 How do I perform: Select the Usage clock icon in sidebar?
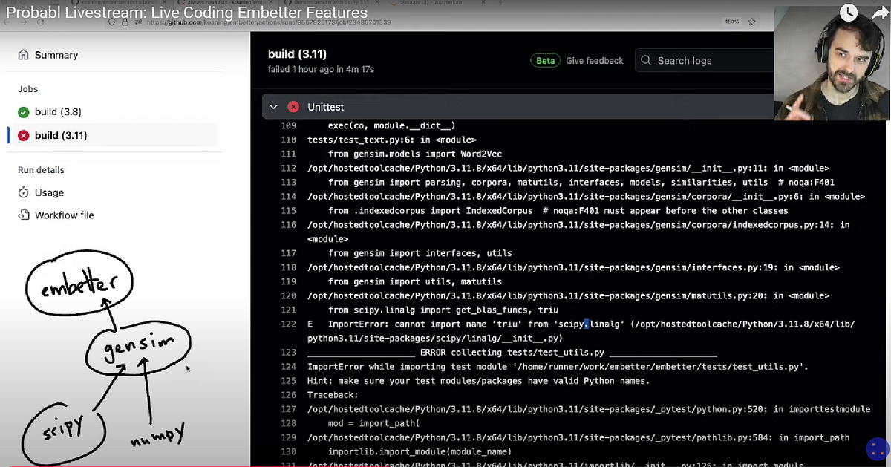24,192
